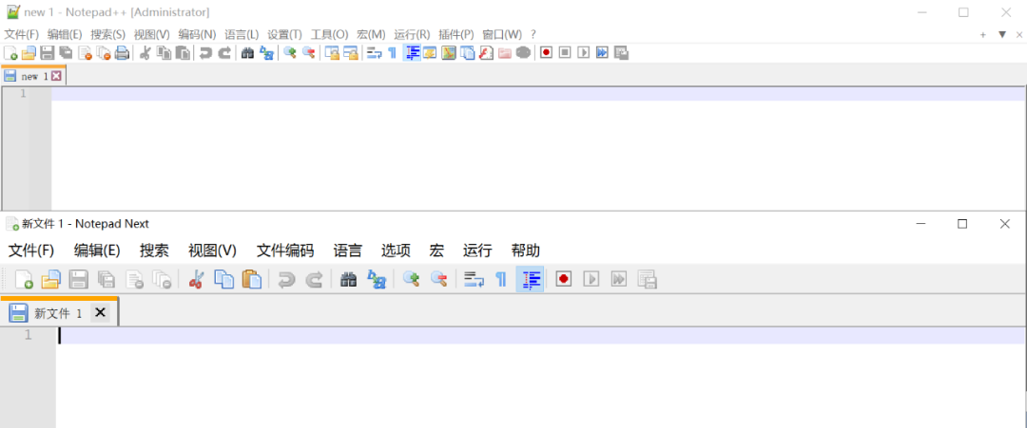Click Undo arrow in Notepad++ toolbar
The width and height of the screenshot is (1027, 428).
(205, 53)
